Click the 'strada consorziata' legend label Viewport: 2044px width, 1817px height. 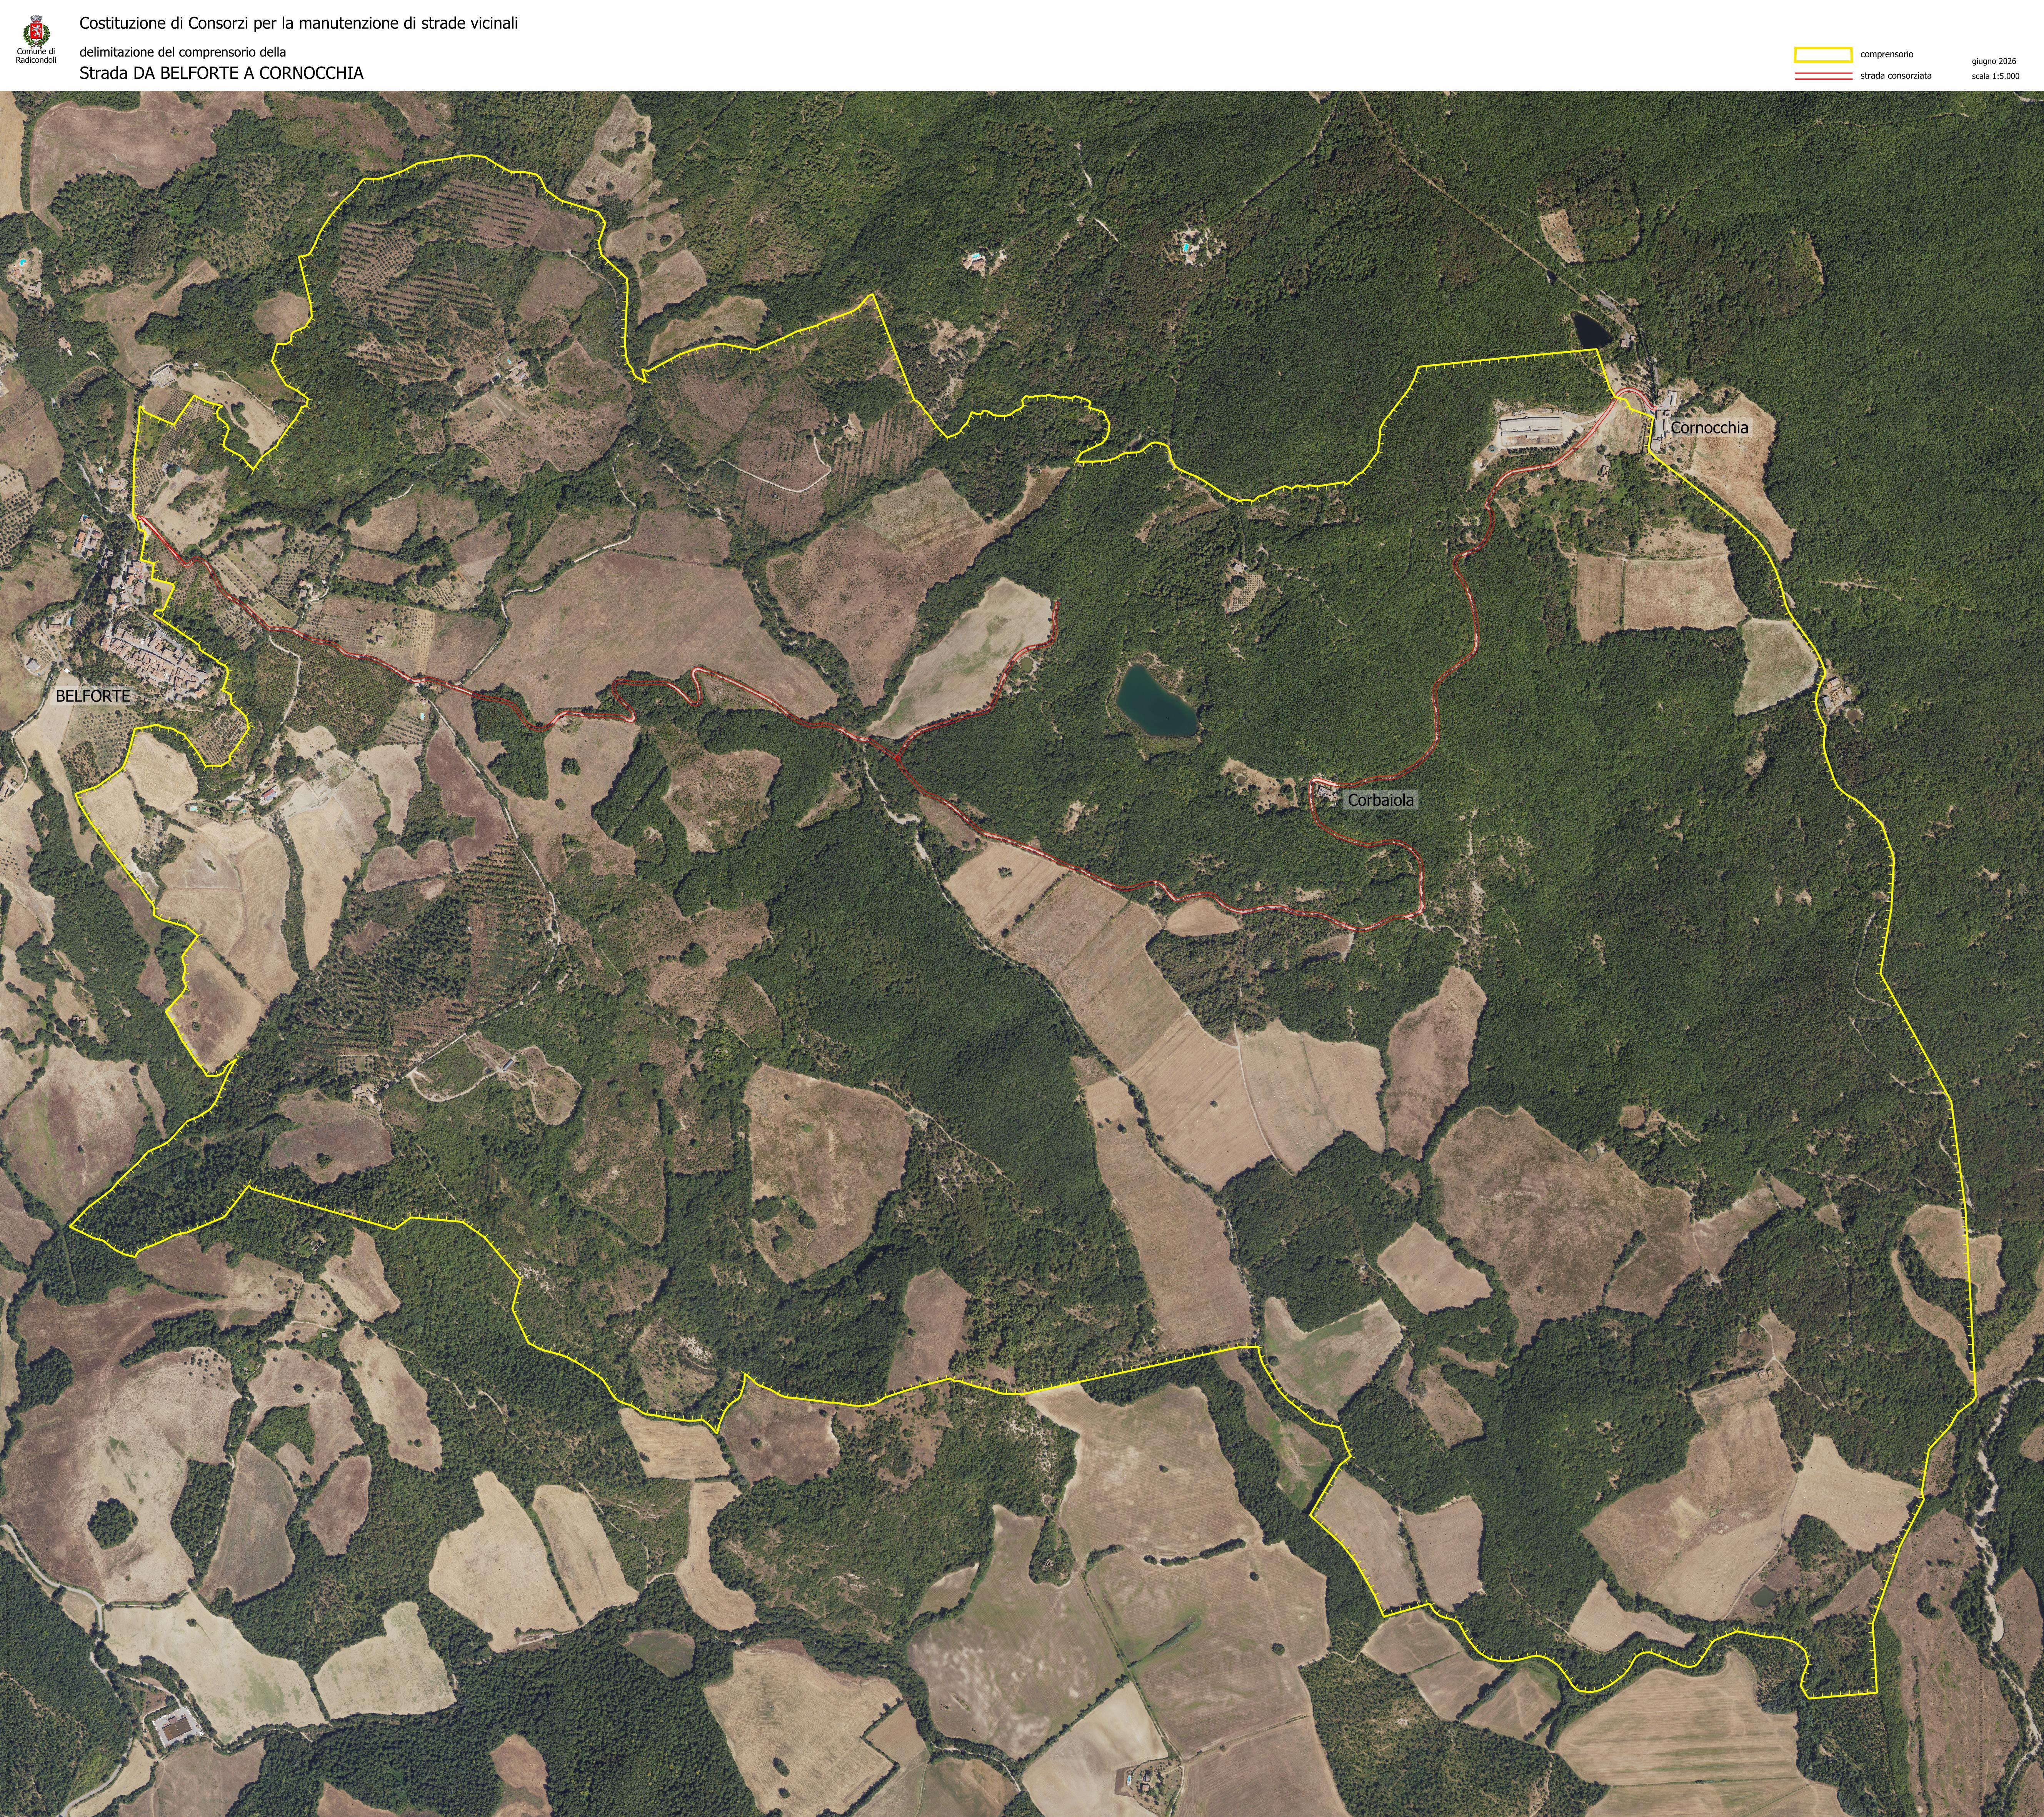(1896, 76)
